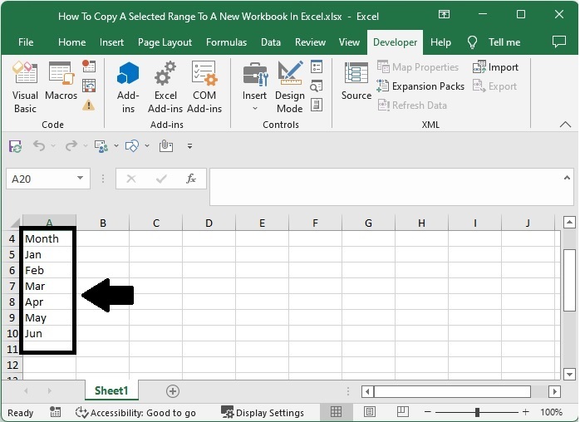The image size is (580, 422).
Task: Open the File tab
Action: coord(26,42)
